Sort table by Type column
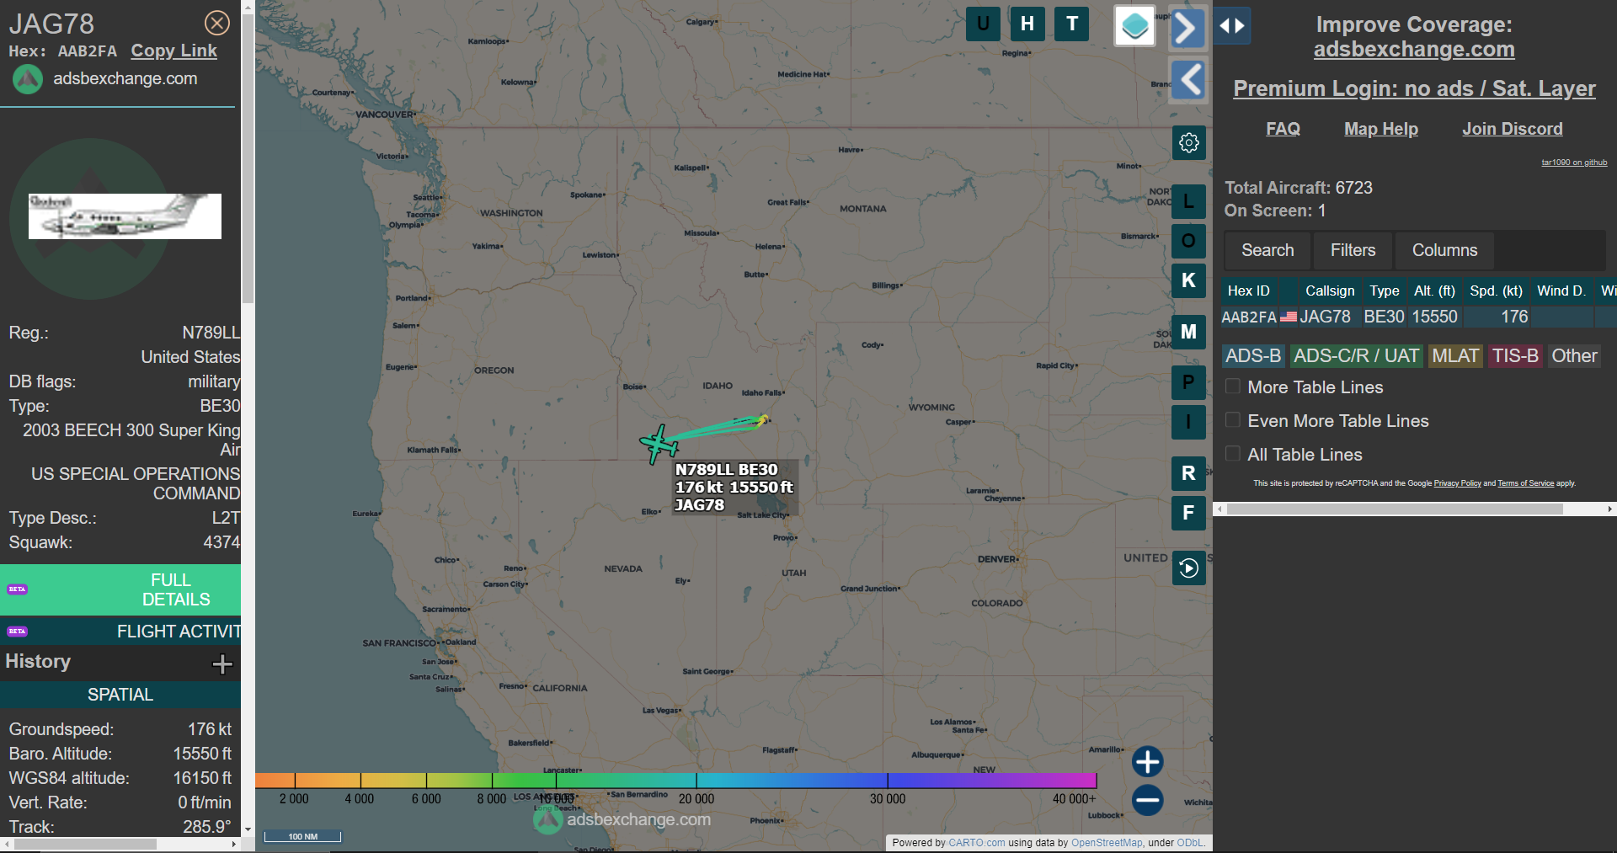The image size is (1617, 853). tap(1385, 291)
